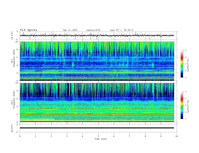
Task: Click the ch.1(V) waveform axis label
Action: [x=12, y=35]
